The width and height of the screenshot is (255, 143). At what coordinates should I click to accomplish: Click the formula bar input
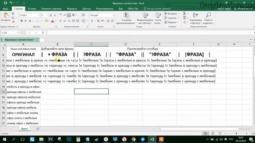tap(151, 33)
